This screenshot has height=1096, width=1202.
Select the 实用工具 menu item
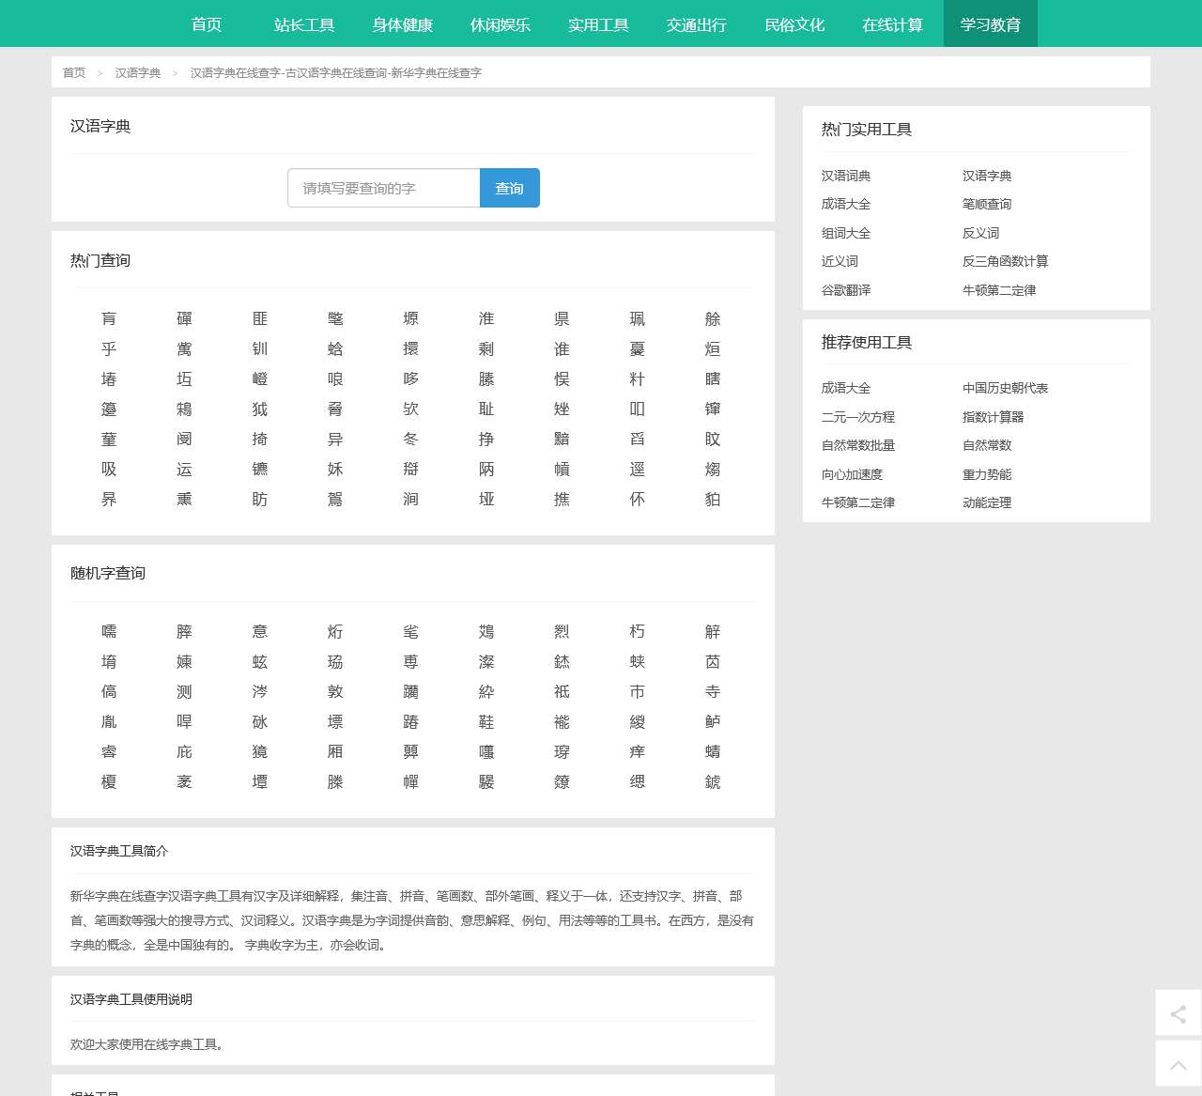coord(598,24)
